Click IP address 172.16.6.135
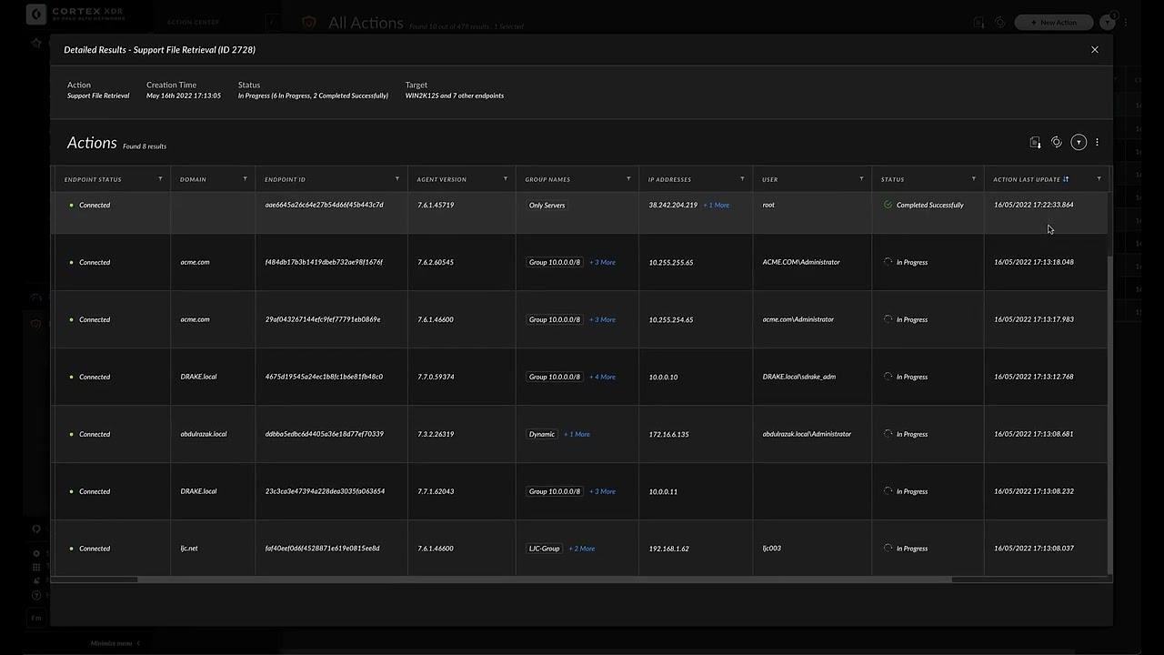 click(669, 435)
